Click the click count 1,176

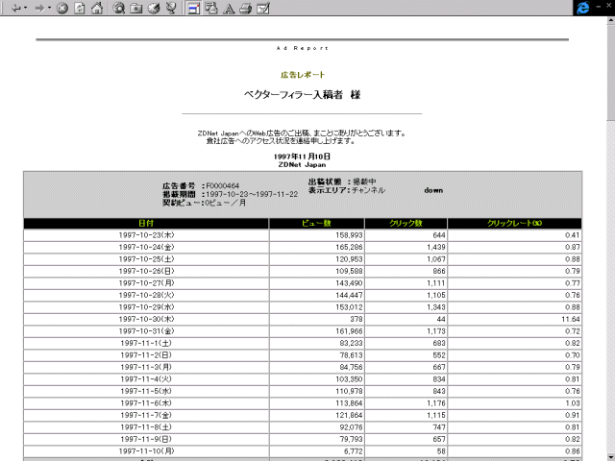tap(436, 403)
